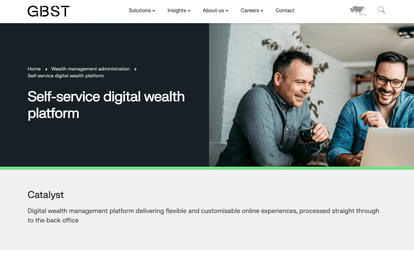
Task: Expand the Insights dropdown chevron
Action: (x=189, y=11)
